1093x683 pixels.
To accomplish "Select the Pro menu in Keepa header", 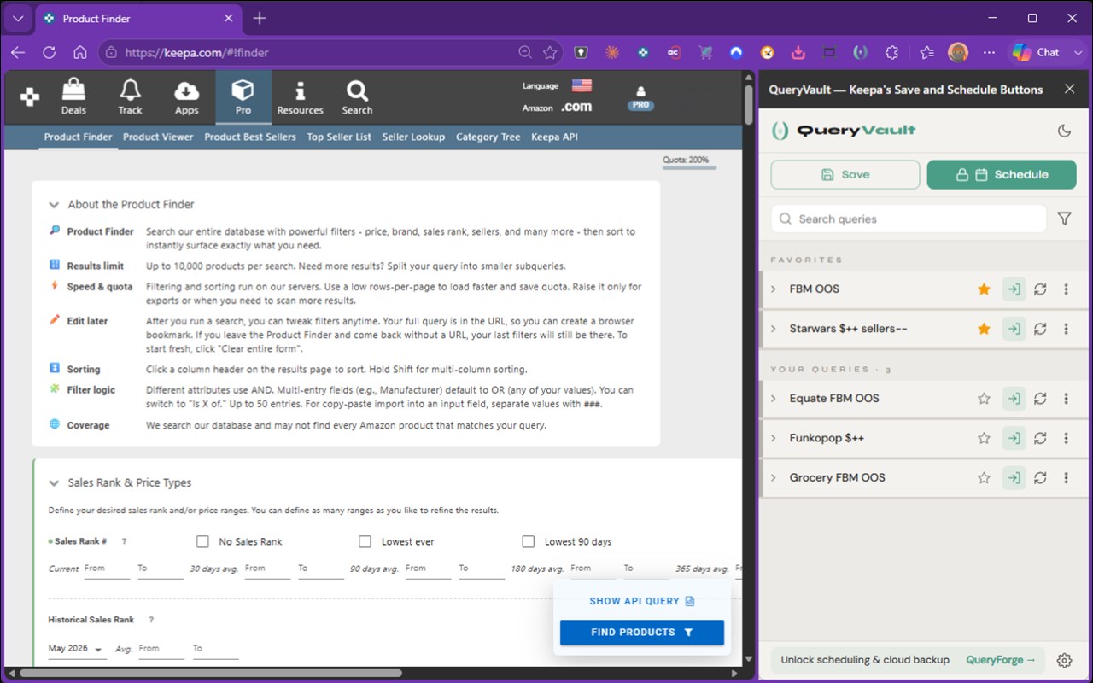I will (x=243, y=96).
